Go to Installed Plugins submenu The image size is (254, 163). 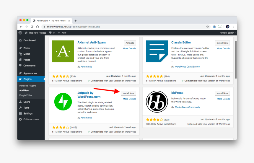pos(28,86)
